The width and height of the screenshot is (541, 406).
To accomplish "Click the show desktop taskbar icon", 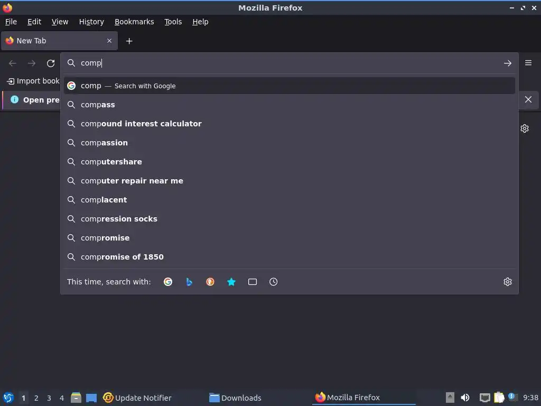I will [x=91, y=398].
